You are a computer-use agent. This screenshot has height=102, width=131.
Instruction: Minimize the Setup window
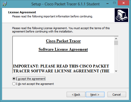coord(108,4)
